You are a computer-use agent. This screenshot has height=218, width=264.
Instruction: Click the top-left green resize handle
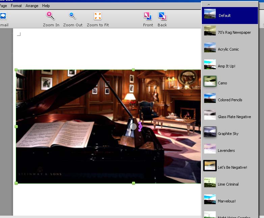coord(16,70)
